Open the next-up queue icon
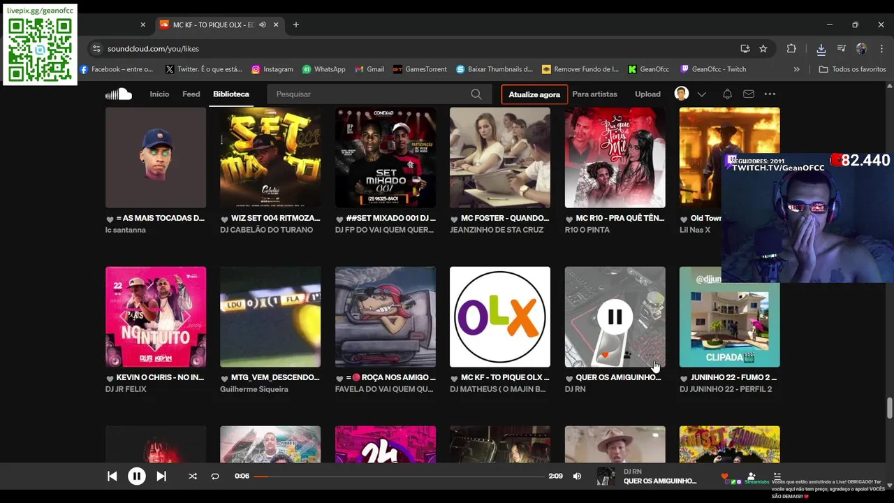The image size is (894, 503). click(x=777, y=476)
